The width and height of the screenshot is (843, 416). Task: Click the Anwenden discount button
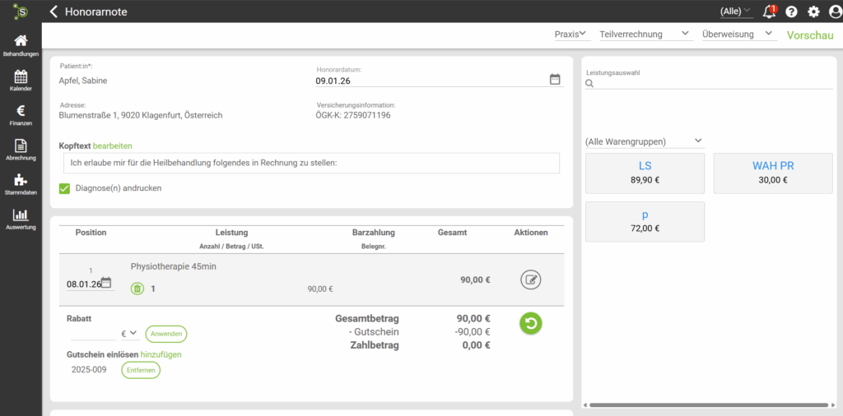pos(166,334)
